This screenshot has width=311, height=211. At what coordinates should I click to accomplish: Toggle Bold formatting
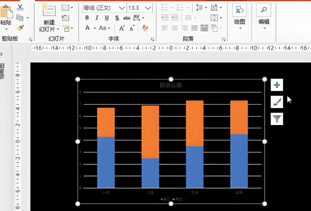tap(87, 18)
